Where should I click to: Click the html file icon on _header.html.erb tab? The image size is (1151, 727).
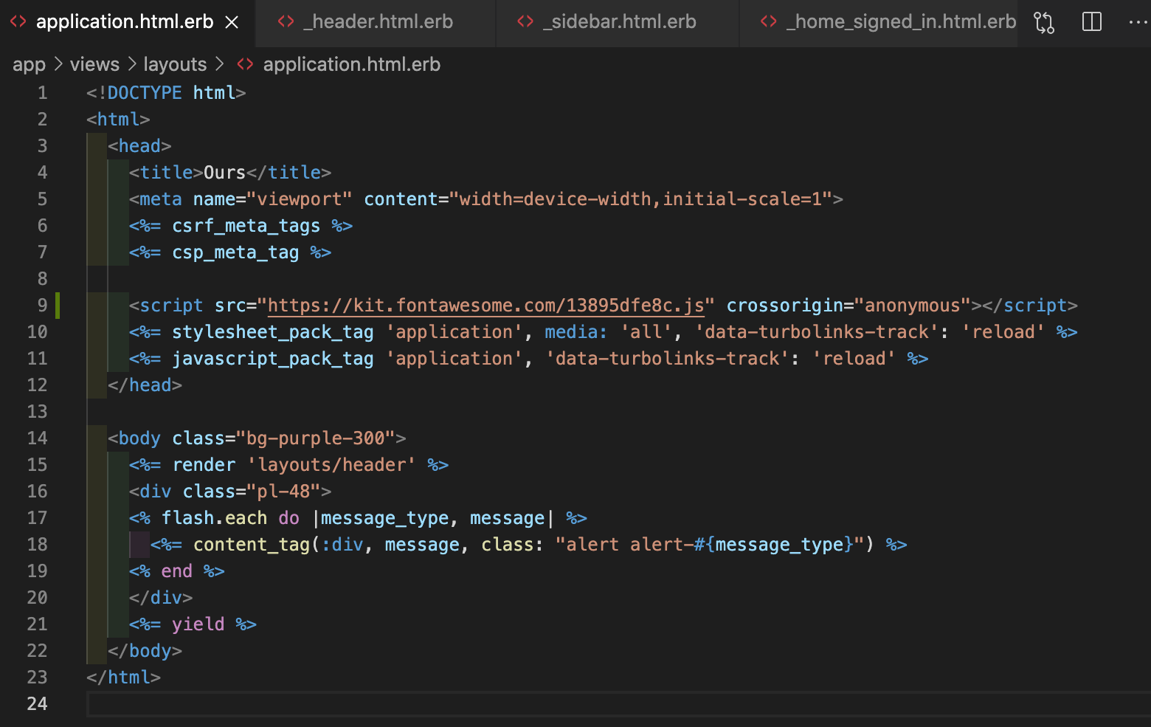pos(286,22)
